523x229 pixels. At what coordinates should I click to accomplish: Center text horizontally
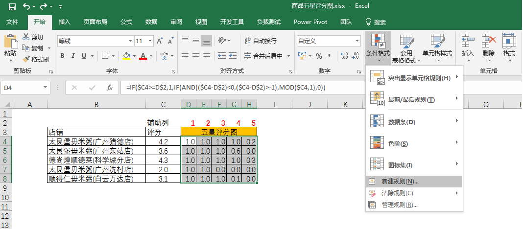click(x=196, y=56)
